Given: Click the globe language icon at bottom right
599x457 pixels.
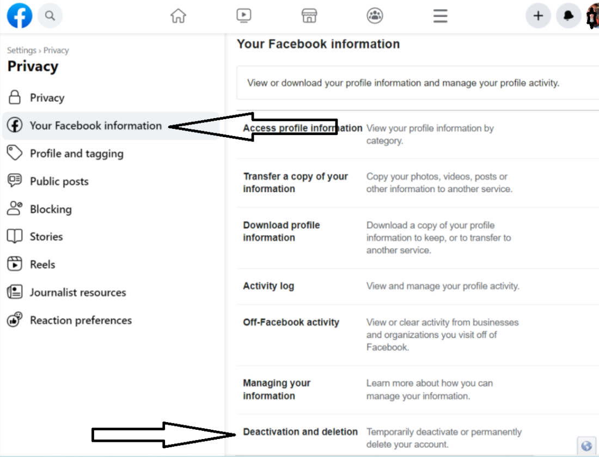Looking at the screenshot, I should (585, 445).
